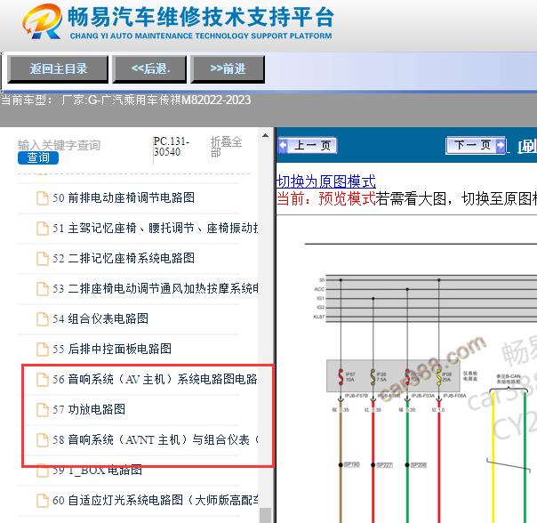This screenshot has height=523, width=537.
Task: Click the PC.131-30540 text
Action: coord(172,147)
